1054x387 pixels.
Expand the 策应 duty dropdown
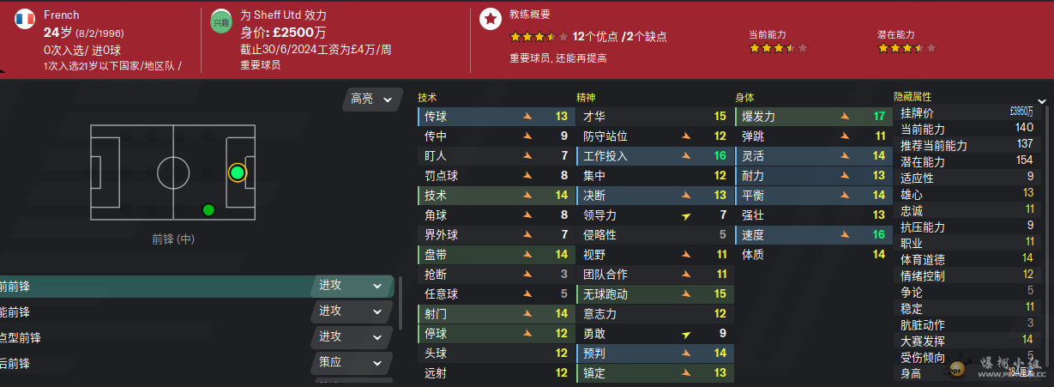point(351,362)
